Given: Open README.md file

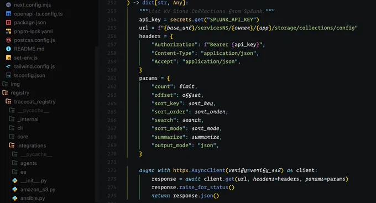Looking at the screenshot, I should click(29, 49).
